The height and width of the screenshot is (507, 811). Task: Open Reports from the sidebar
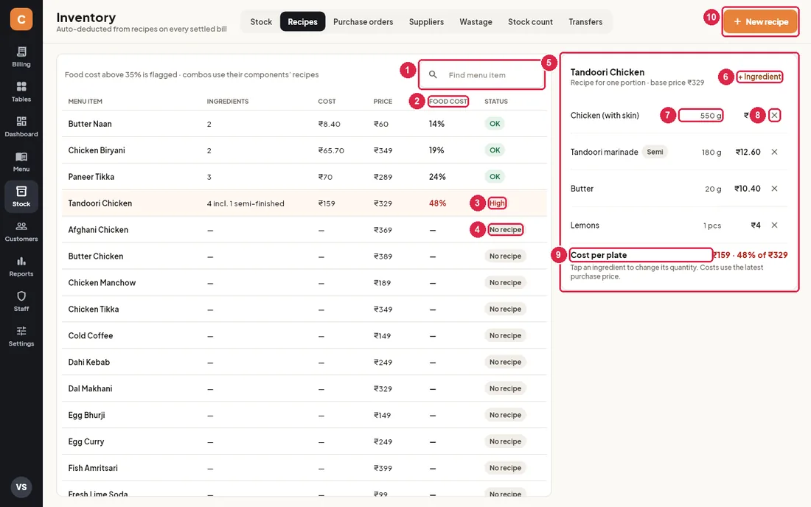21,267
